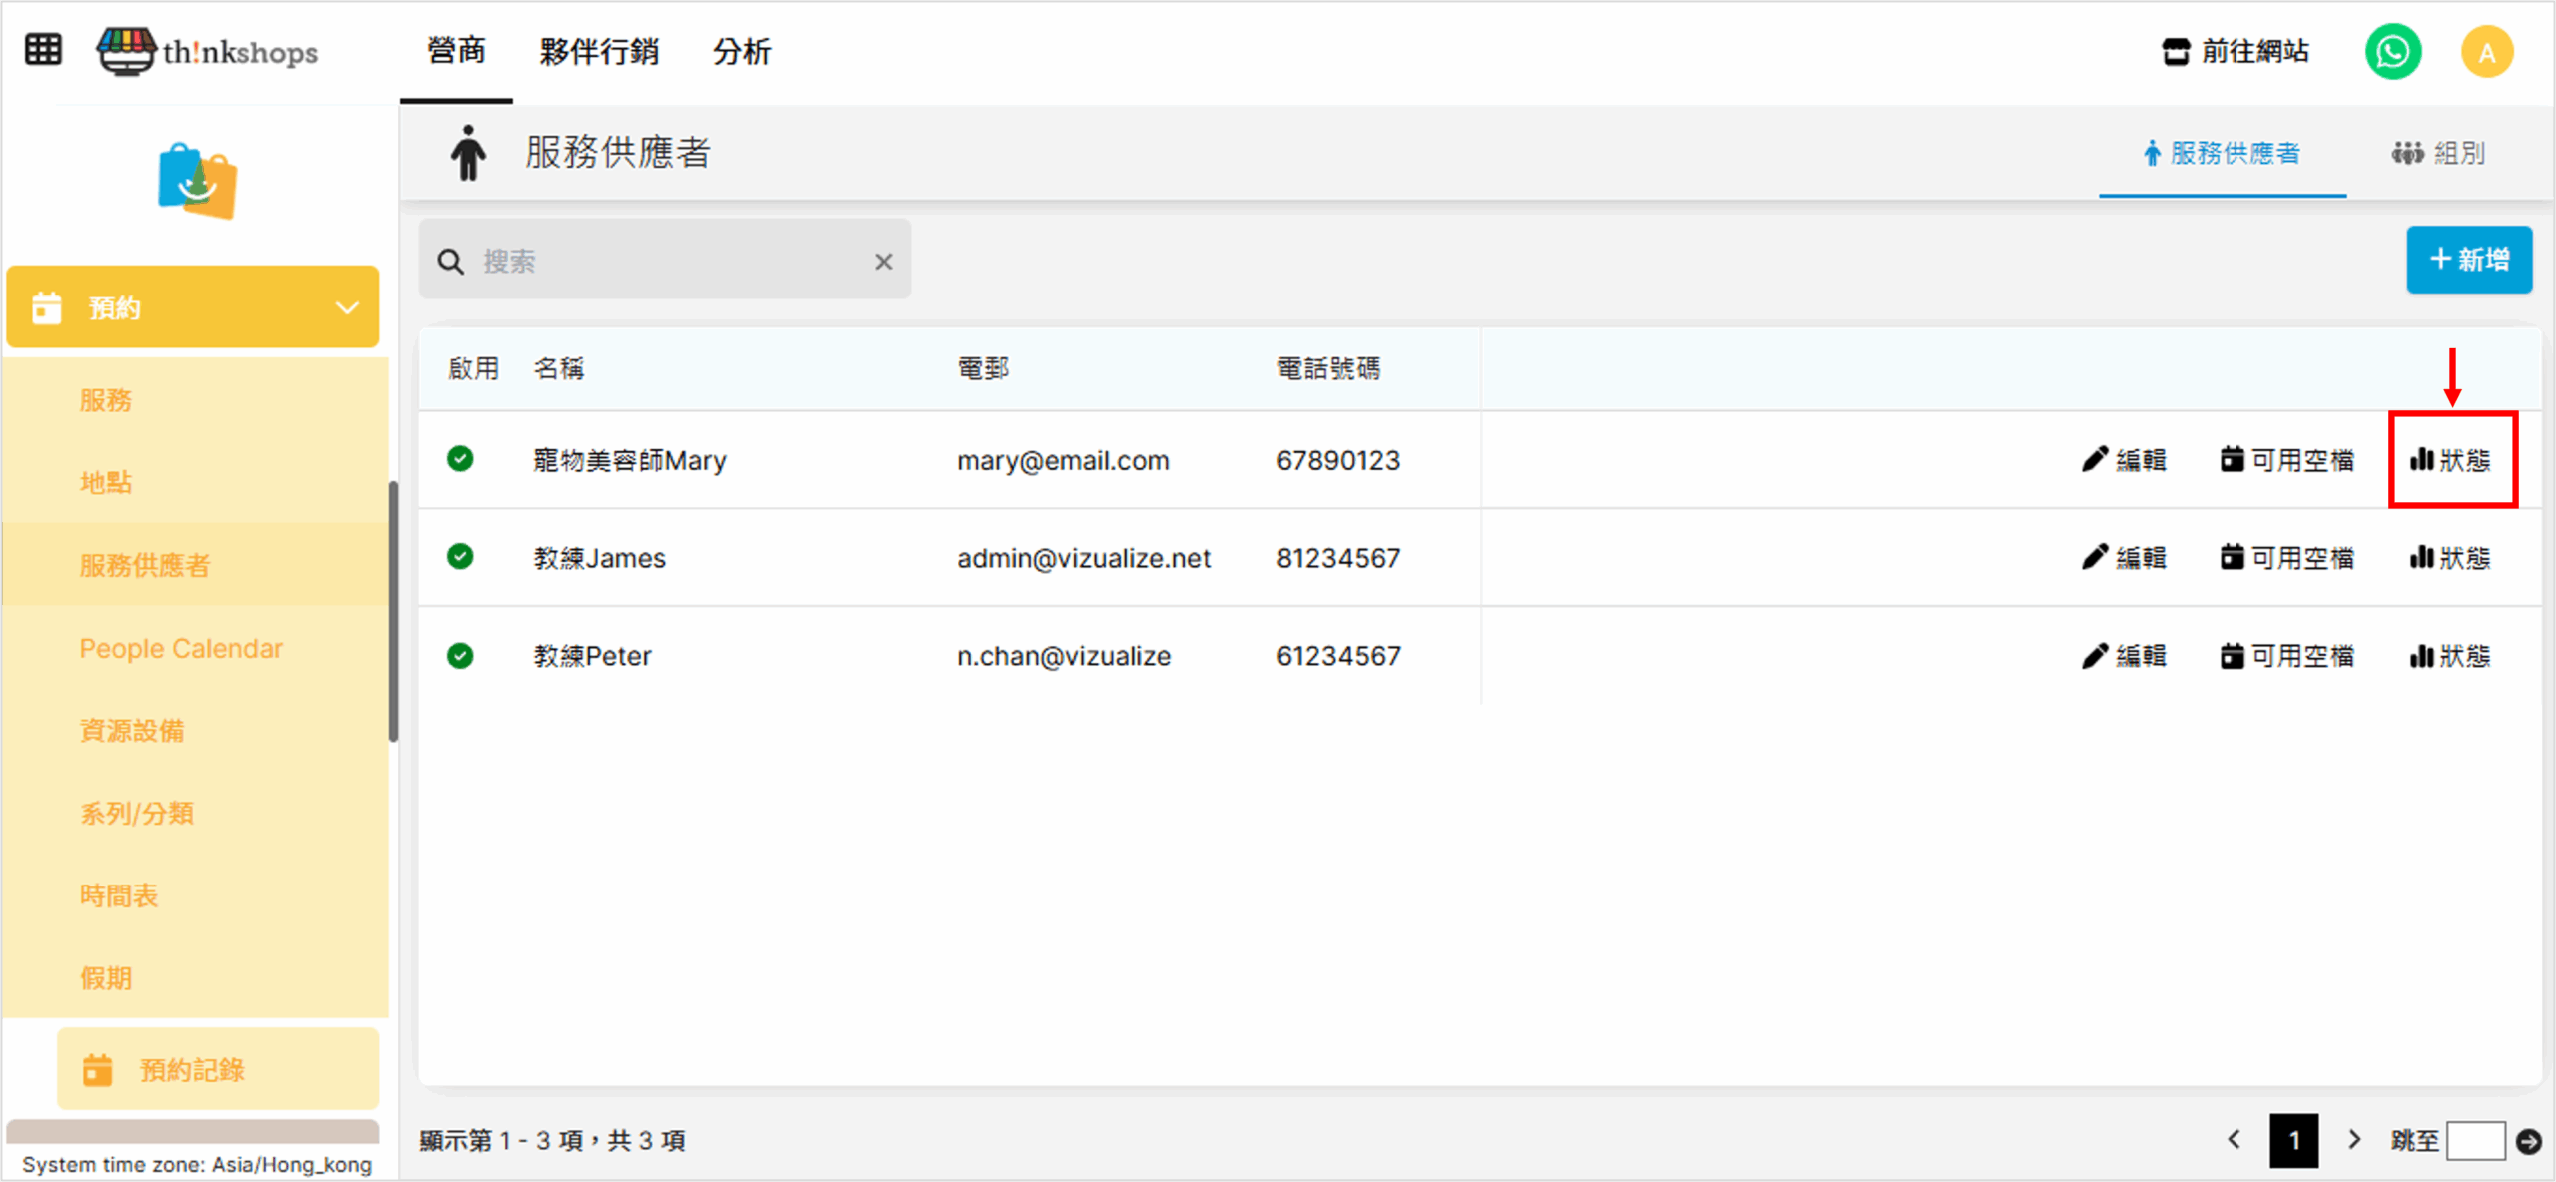Toggle enabled status for 寵物美容師Mary
Screen dimensions: 2556x1182
(460, 459)
